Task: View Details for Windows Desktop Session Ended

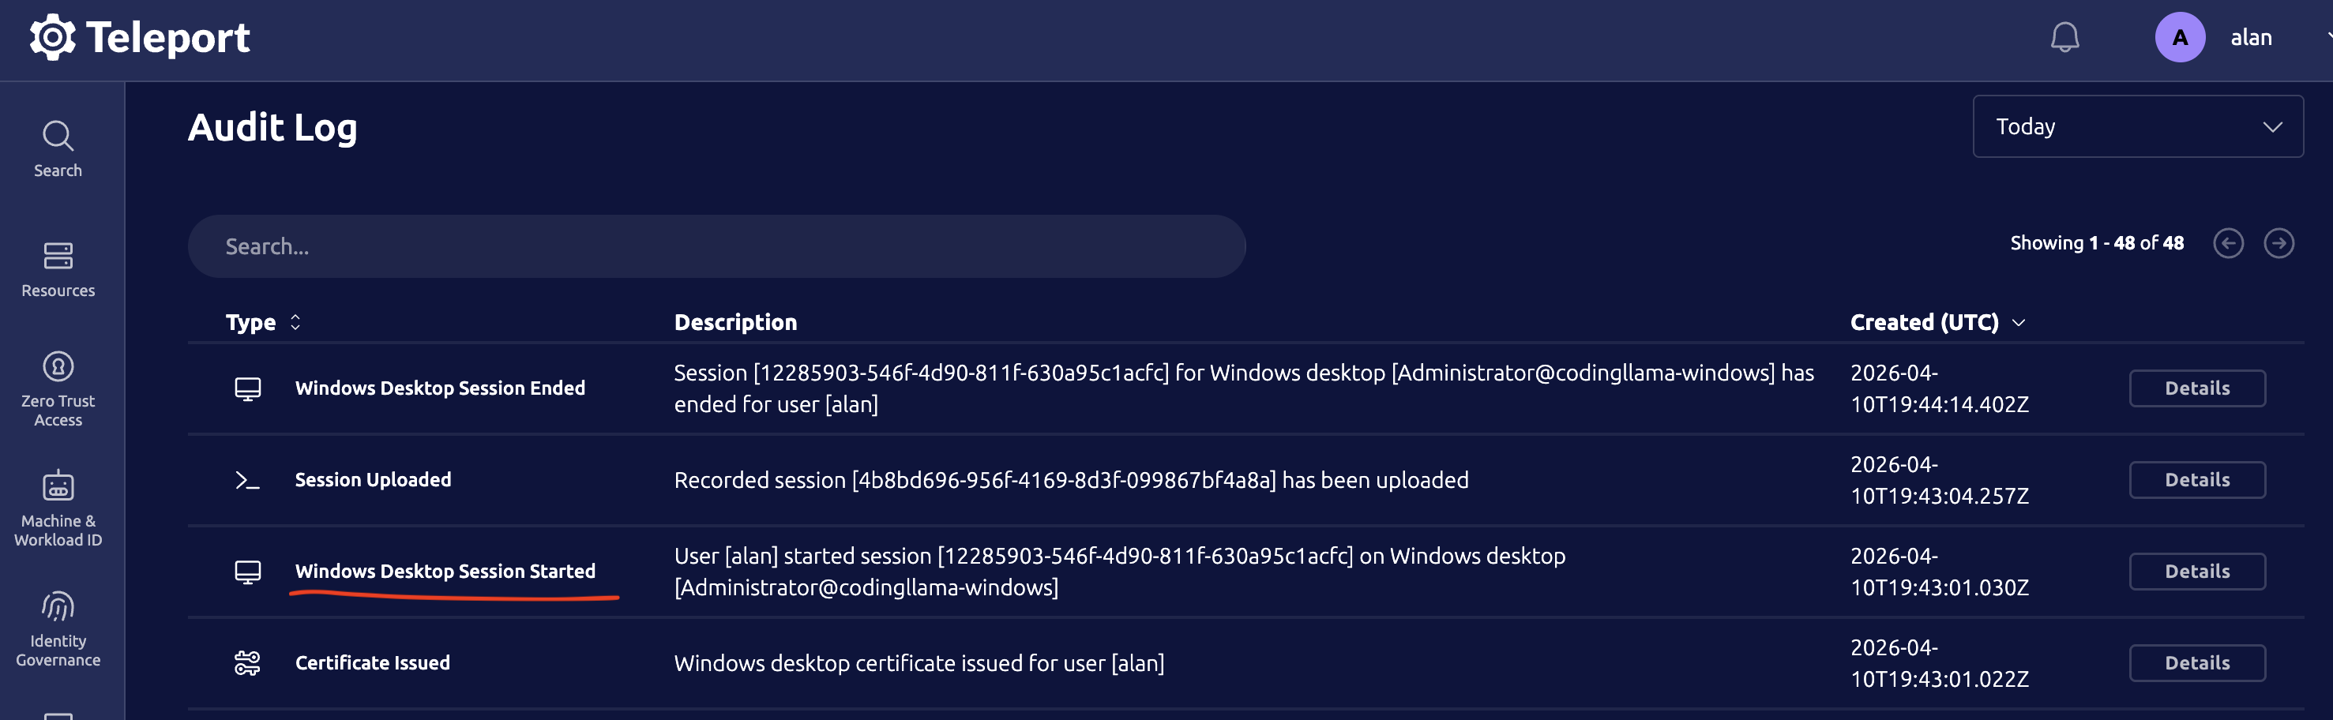Action: click(x=2196, y=388)
